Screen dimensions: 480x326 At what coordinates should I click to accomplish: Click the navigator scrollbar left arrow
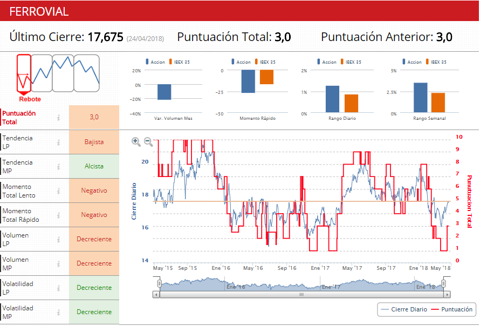tap(156, 295)
